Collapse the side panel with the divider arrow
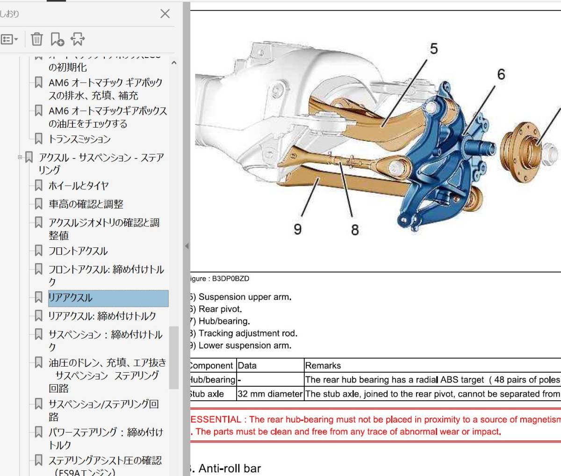The height and width of the screenshot is (476, 561). point(187,245)
